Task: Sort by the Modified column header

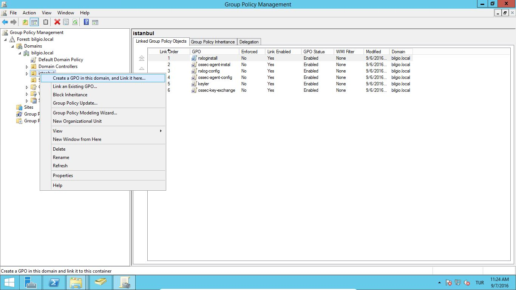Action: point(377,52)
